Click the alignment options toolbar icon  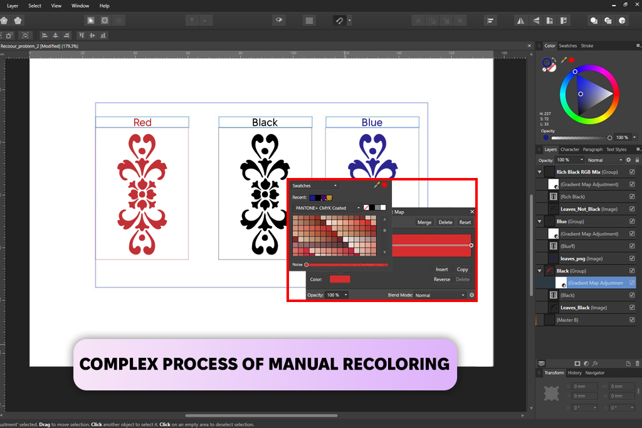(490, 21)
